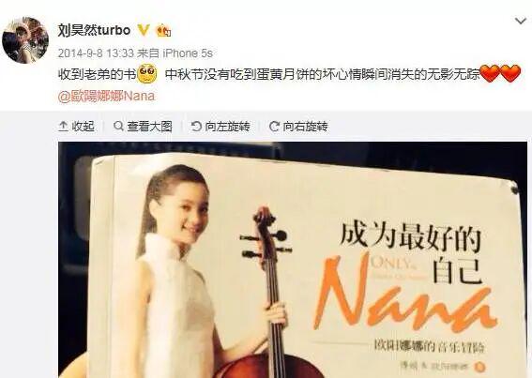The image size is (532, 378).
Task: Open the @歐陽娜娜Nana mention
Action: [107, 96]
